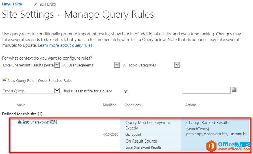This screenshot has width=253, height=154.
Task: Click the Name column header
Action: tap(21, 105)
